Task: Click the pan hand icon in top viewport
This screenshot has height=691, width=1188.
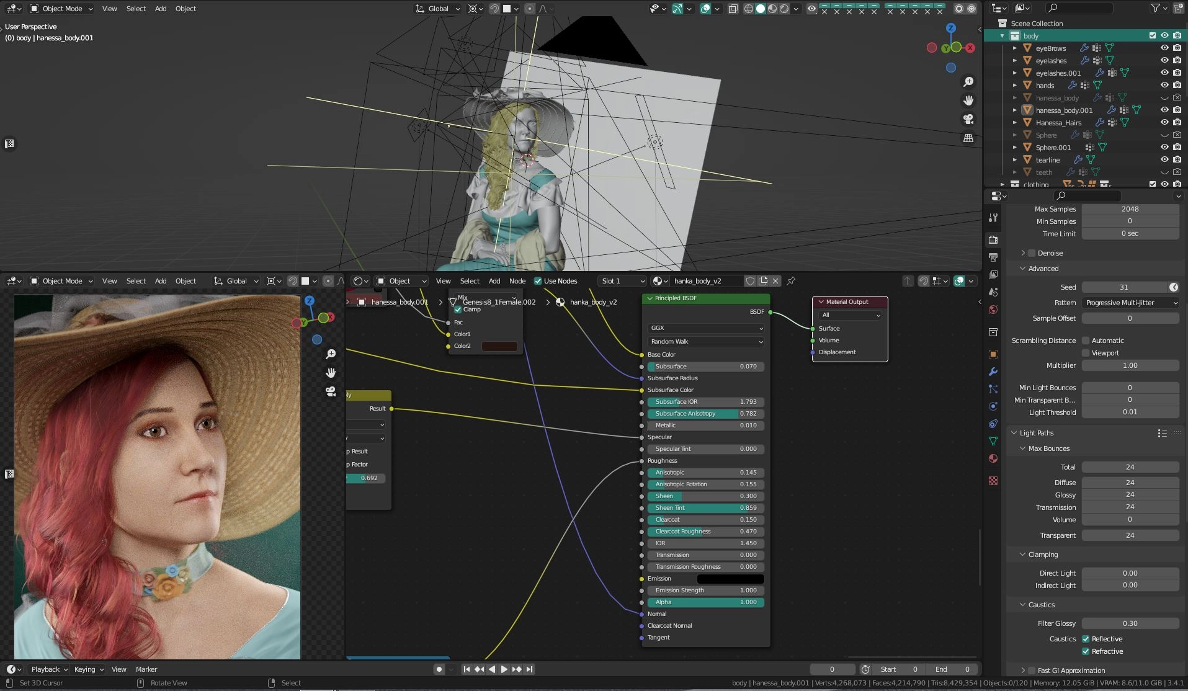Action: tap(968, 100)
